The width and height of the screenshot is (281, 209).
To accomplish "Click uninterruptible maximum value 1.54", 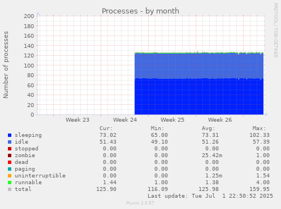I will click(x=263, y=176).
